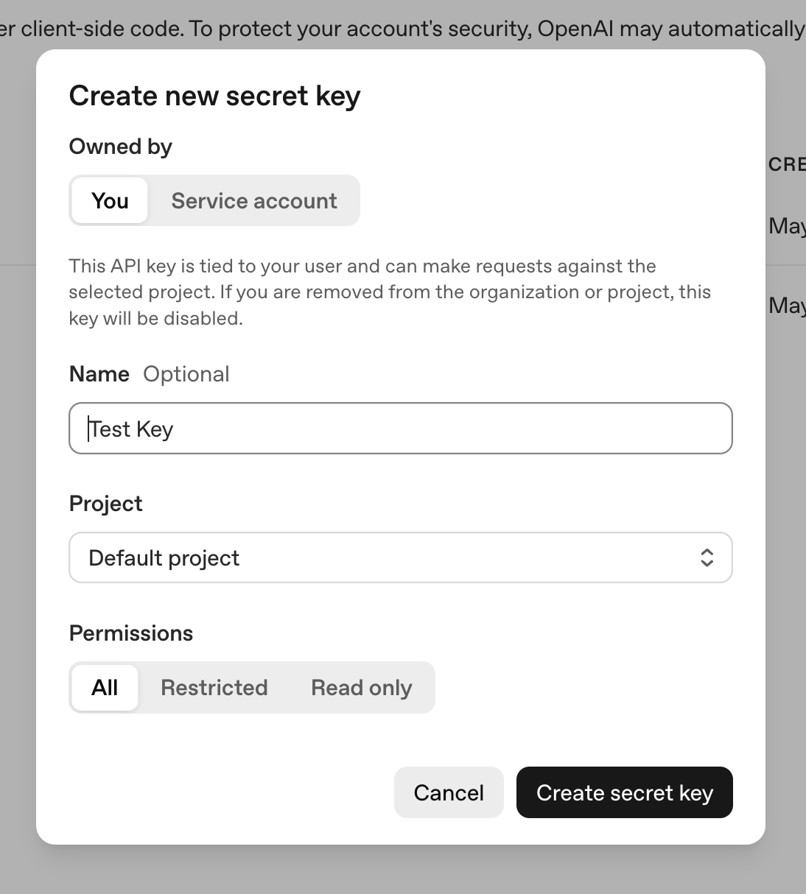Set permissions to "Read only"
Image resolution: width=806 pixels, height=894 pixels.
pos(361,687)
